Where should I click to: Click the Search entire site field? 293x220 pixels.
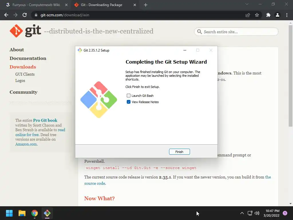[x=236, y=32]
